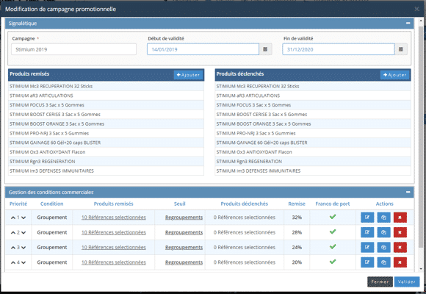426x294 pixels.
Task: Open calendar for Début de validité
Action: 265,49
